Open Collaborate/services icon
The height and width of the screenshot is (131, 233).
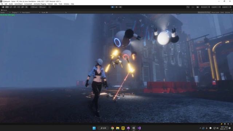click(x=193, y=7)
